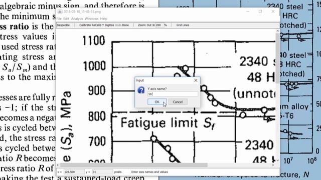Open the Help menu
The width and height of the screenshot is (321, 180).
point(104,18)
